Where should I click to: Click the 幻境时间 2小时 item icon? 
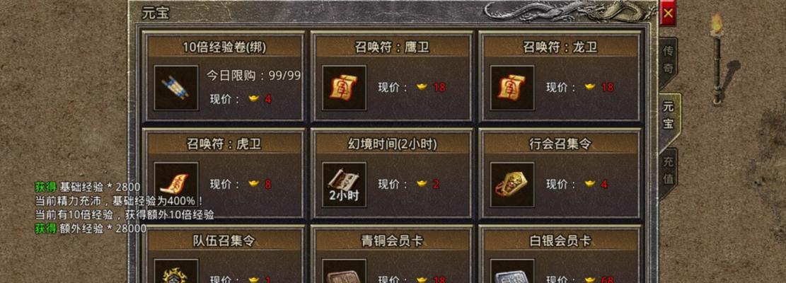pyautogui.click(x=344, y=185)
